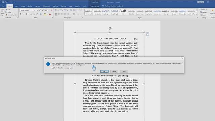Image resolution: width=215 pixels, height=121 pixels.
Task: Increase paragraph indent
Action: pyautogui.click(x=74, y=10)
